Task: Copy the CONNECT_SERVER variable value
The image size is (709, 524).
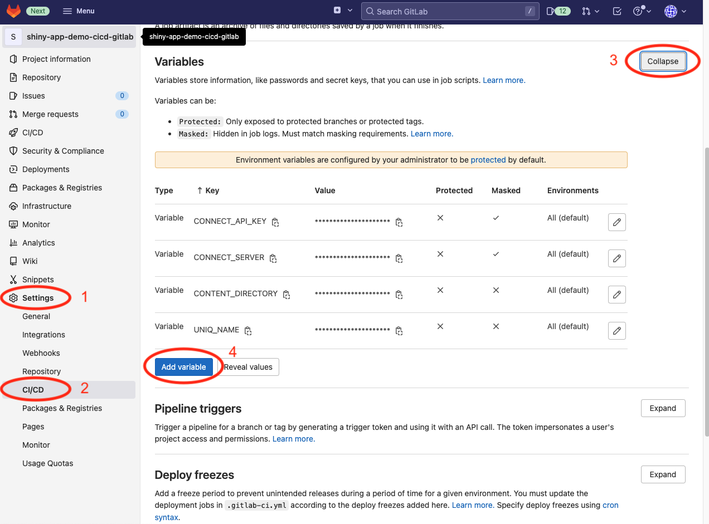Action: (399, 258)
